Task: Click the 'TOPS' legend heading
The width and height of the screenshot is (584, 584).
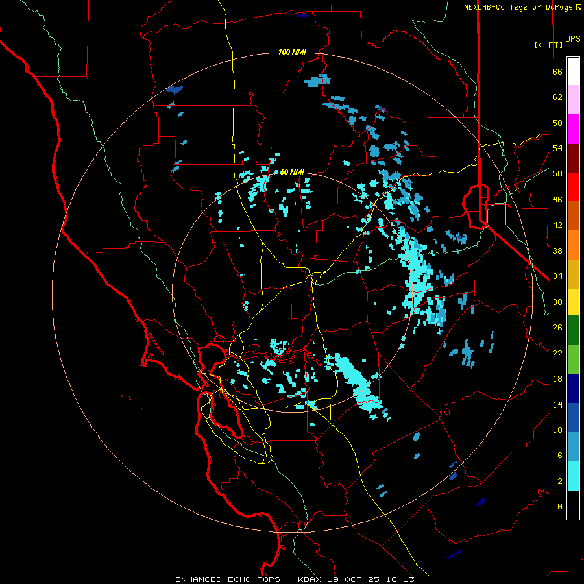Action: [x=570, y=38]
